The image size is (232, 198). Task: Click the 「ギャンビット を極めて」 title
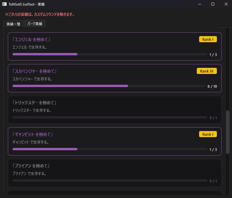(33, 134)
